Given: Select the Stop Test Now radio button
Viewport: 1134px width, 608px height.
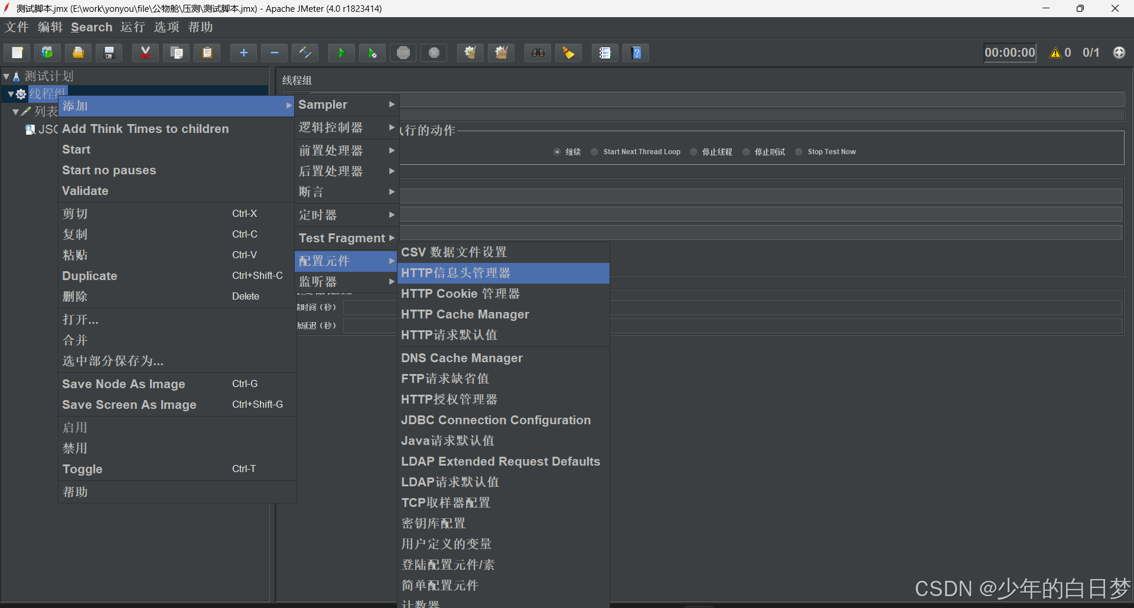Looking at the screenshot, I should point(799,152).
